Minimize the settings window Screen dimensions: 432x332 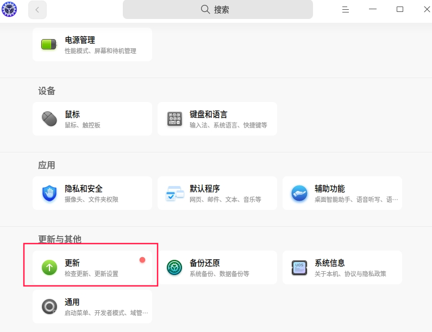click(372, 9)
